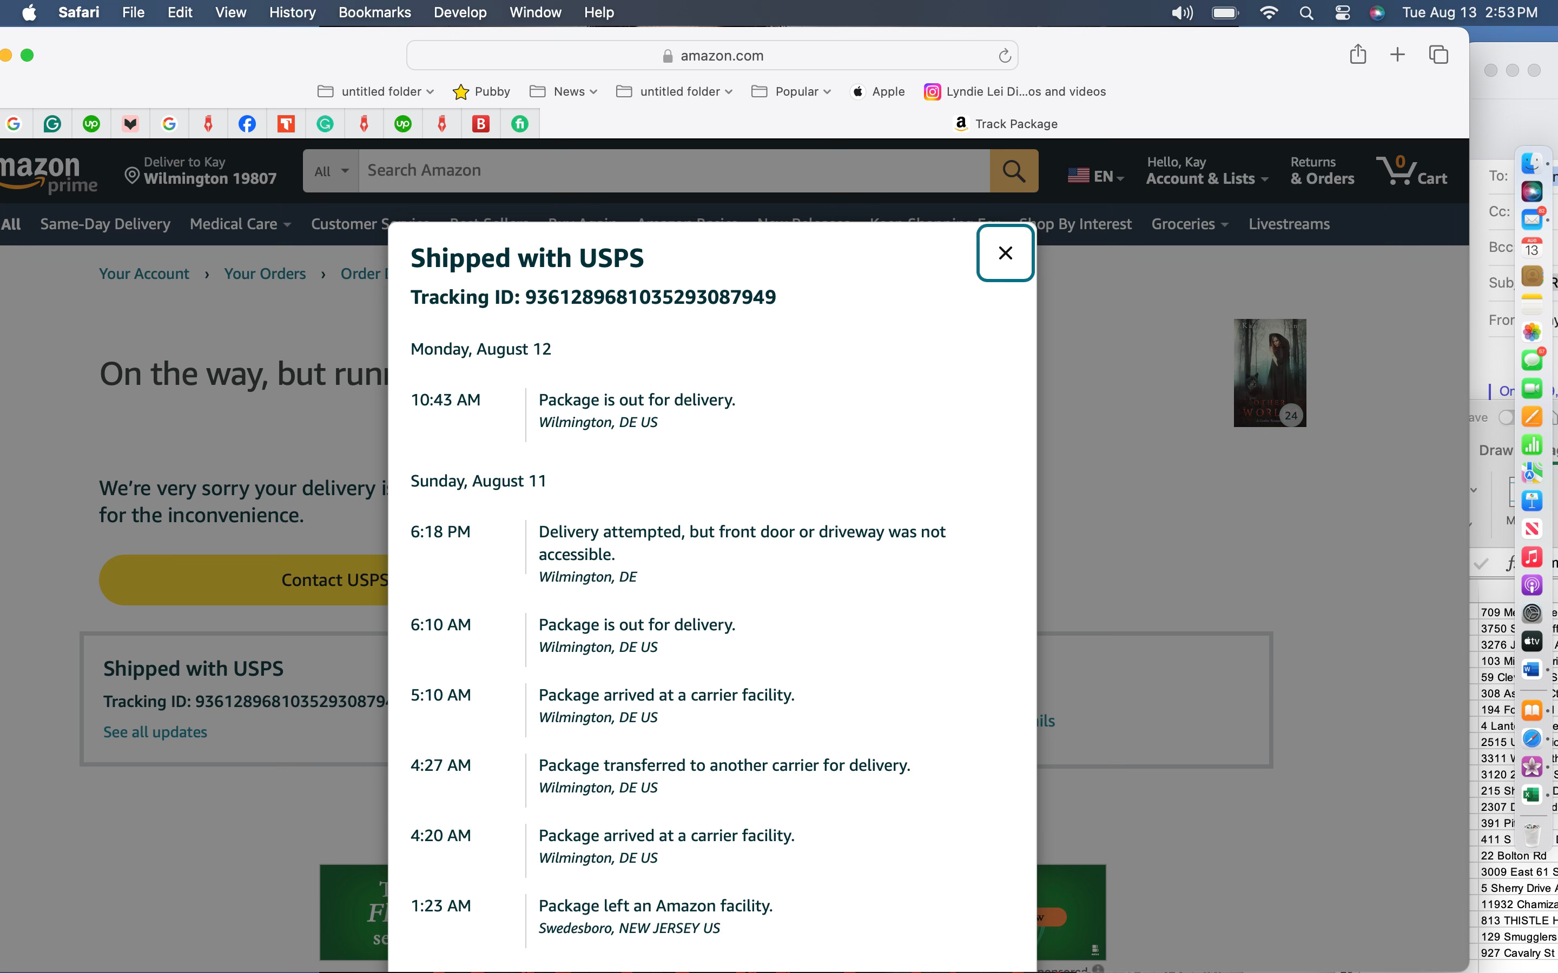Image resolution: width=1558 pixels, height=973 pixels.
Task: Open Maps in the Dock
Action: [1531, 473]
